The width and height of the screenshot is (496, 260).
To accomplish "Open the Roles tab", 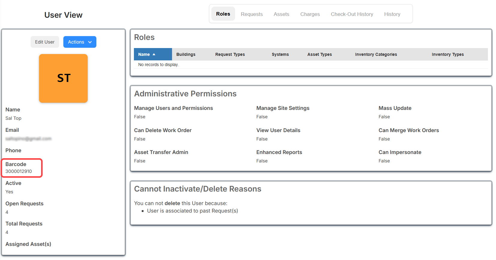I will 223,14.
